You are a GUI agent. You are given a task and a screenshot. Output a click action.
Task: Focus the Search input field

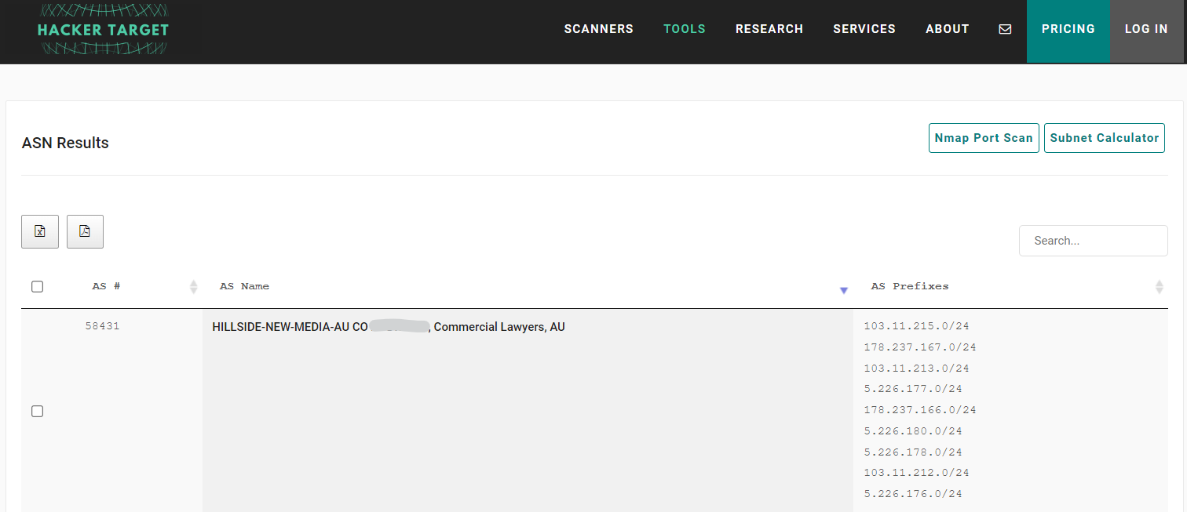pos(1094,241)
